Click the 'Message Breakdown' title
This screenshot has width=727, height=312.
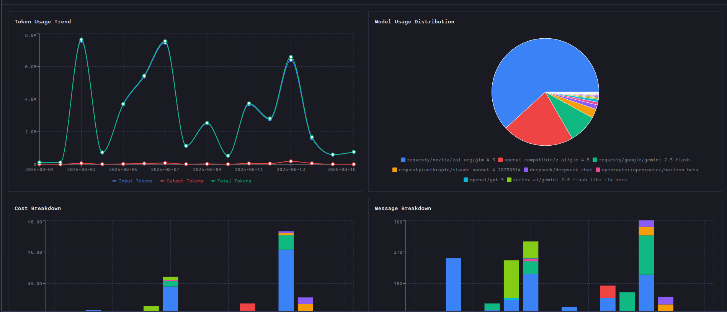click(403, 208)
